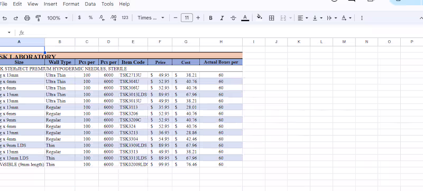
Task: Open the View menu
Action: click(33, 4)
